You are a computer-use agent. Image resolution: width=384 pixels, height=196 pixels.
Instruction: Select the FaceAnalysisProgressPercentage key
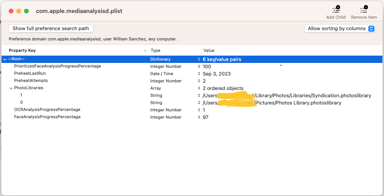47,117
